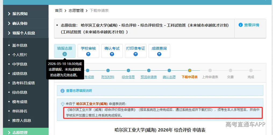Go to 志愿管理 in the breadcrumb
Screen dimensions: 273x135
click(x=76, y=11)
